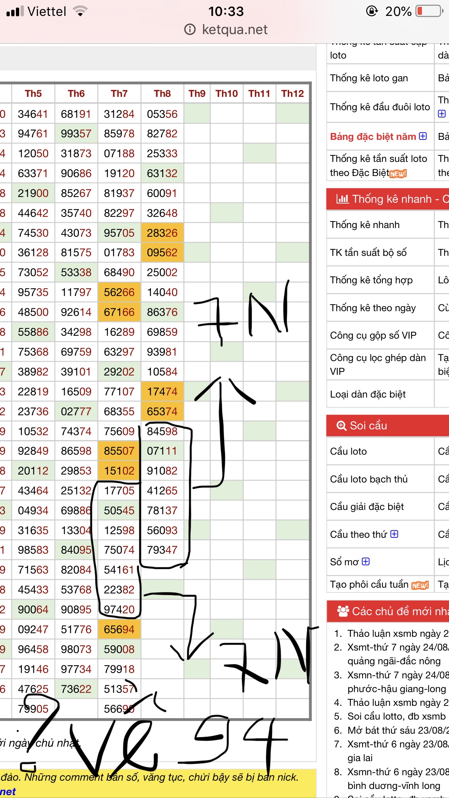Click the Th8 column header
449x798 pixels.
tap(162, 94)
